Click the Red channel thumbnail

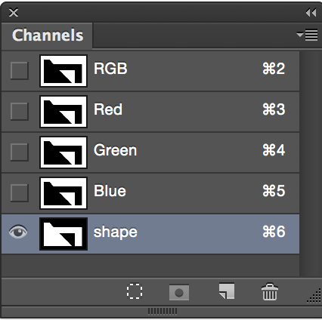point(63,112)
